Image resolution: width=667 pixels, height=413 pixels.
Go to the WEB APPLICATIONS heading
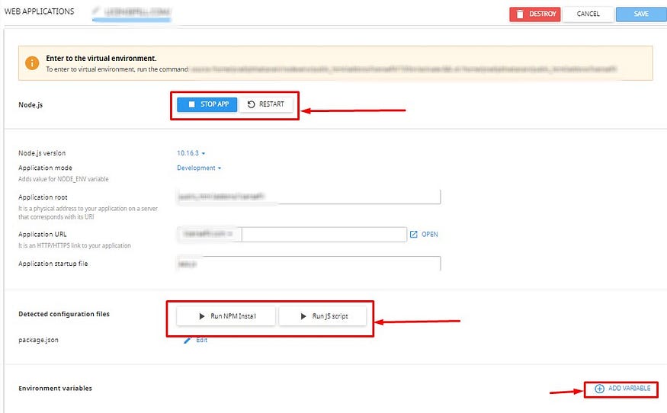point(38,12)
